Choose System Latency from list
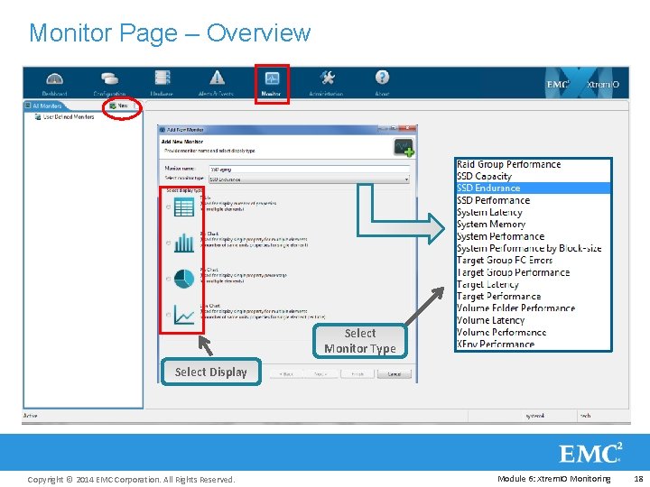650x487 pixels. click(489, 213)
